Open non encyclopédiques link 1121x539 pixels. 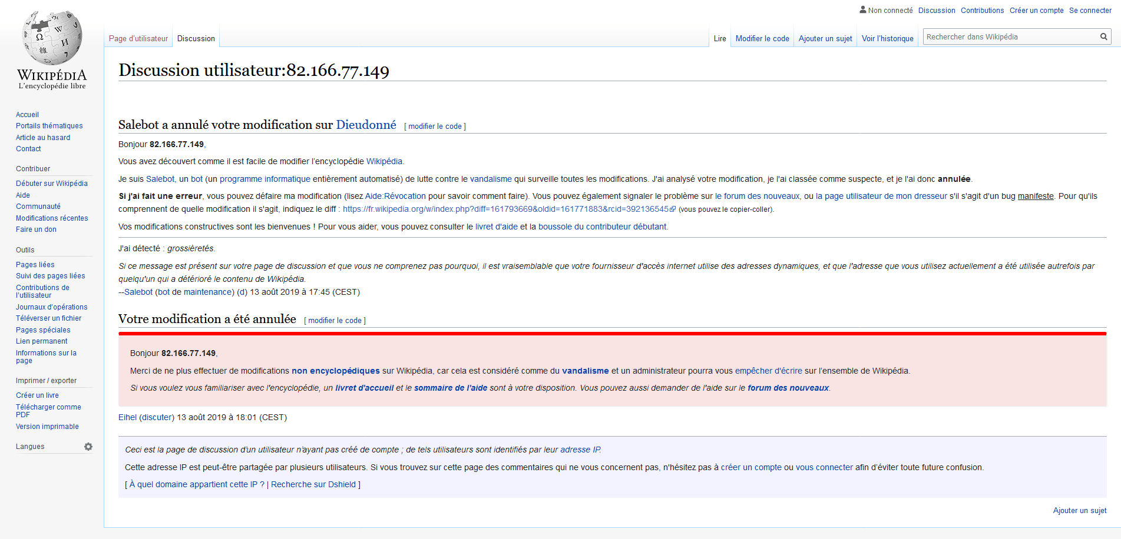[336, 371]
